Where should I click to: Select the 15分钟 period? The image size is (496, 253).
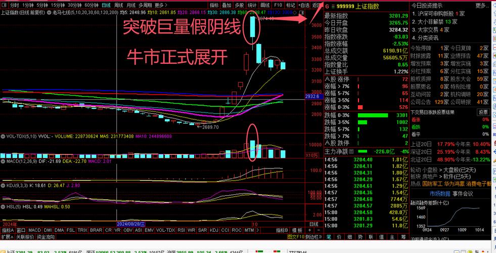58,5
